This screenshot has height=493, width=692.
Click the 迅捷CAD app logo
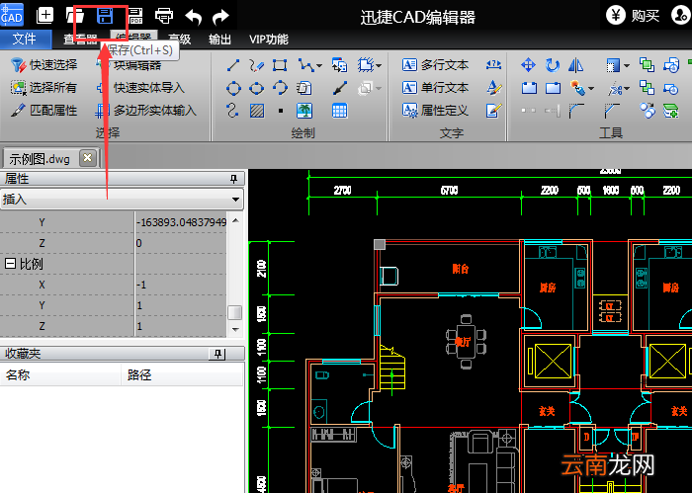12,15
